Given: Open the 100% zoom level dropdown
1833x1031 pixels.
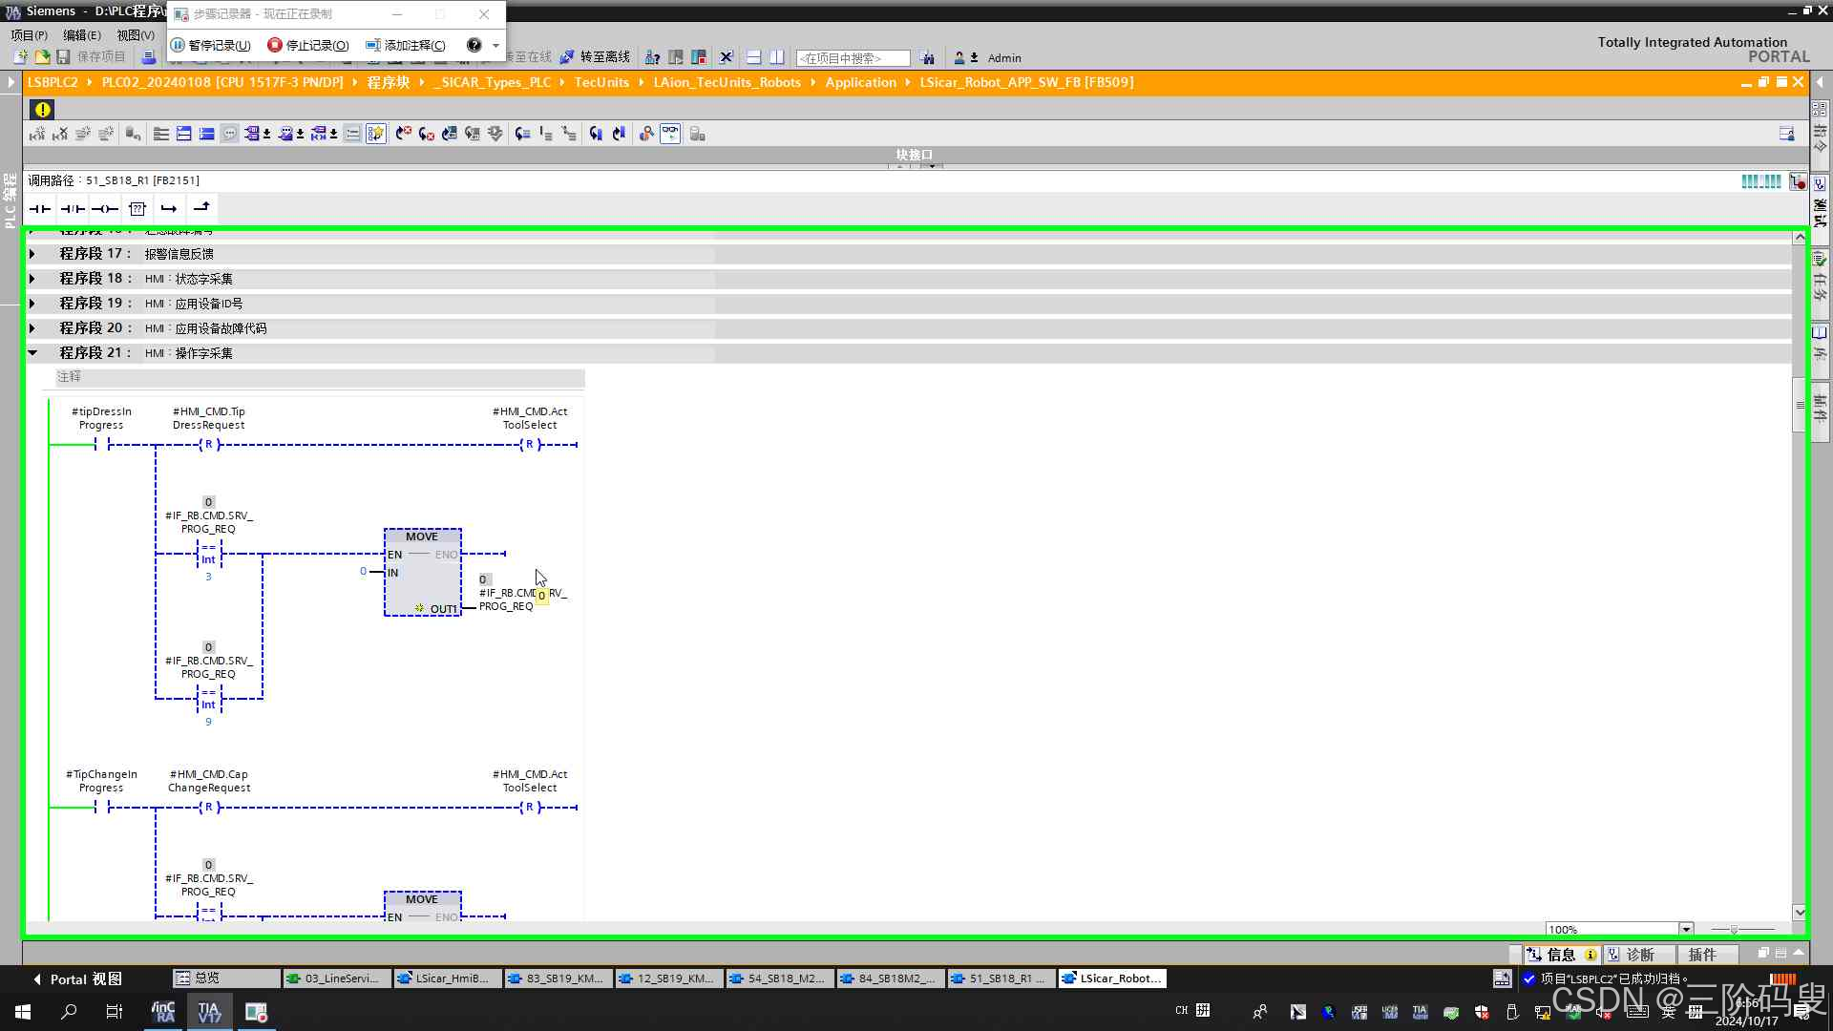Looking at the screenshot, I should (1686, 929).
